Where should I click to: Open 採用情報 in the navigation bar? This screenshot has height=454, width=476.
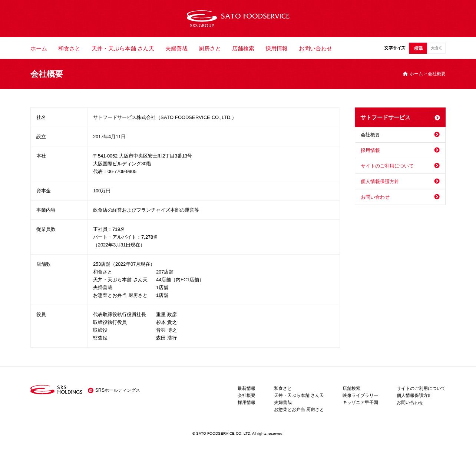point(277,49)
